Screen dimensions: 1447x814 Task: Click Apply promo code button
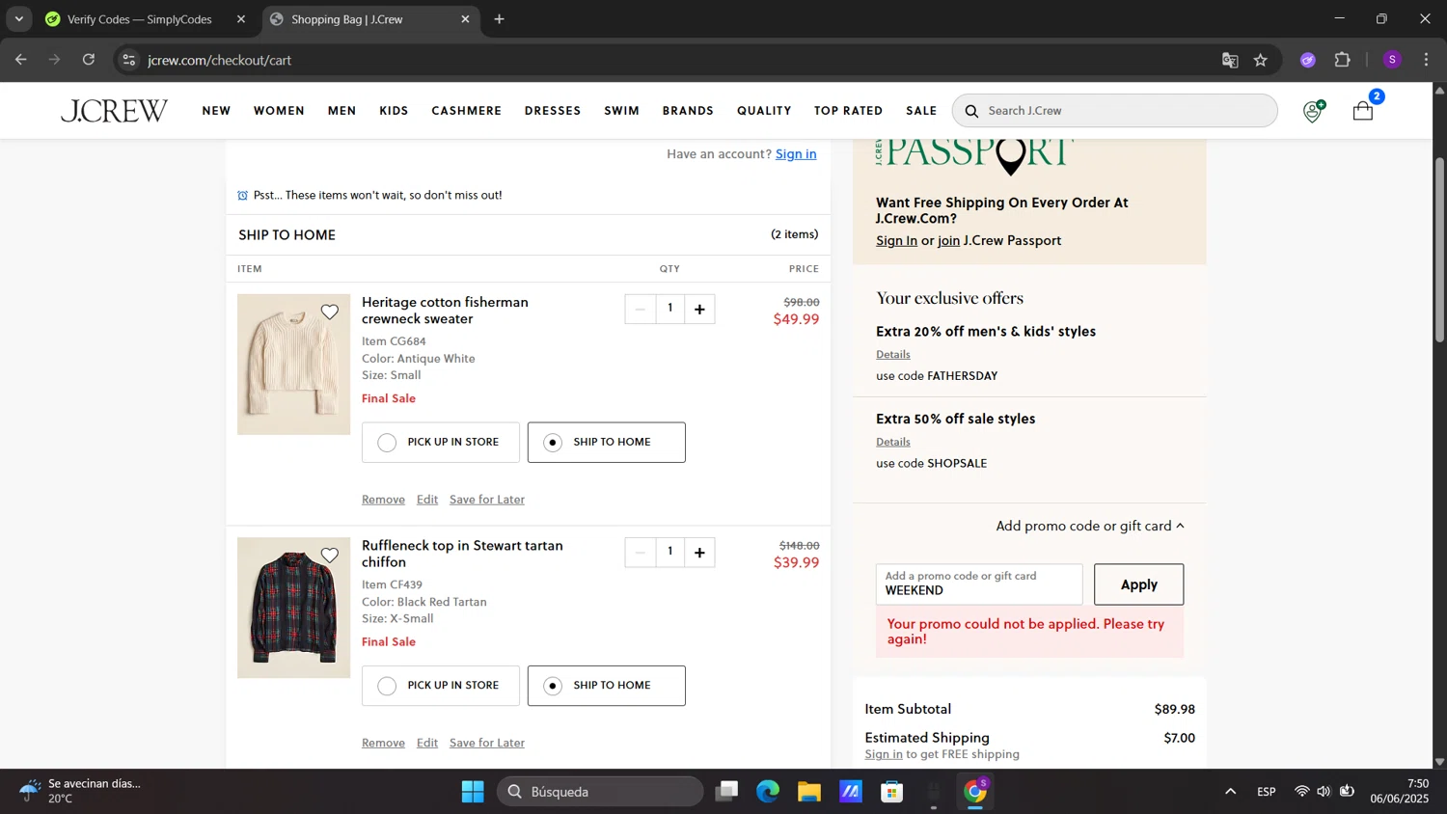pos(1138,584)
